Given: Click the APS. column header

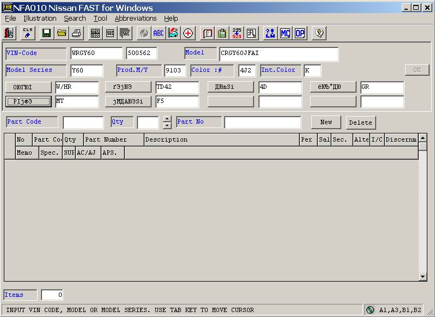Looking at the screenshot, I should point(113,153).
